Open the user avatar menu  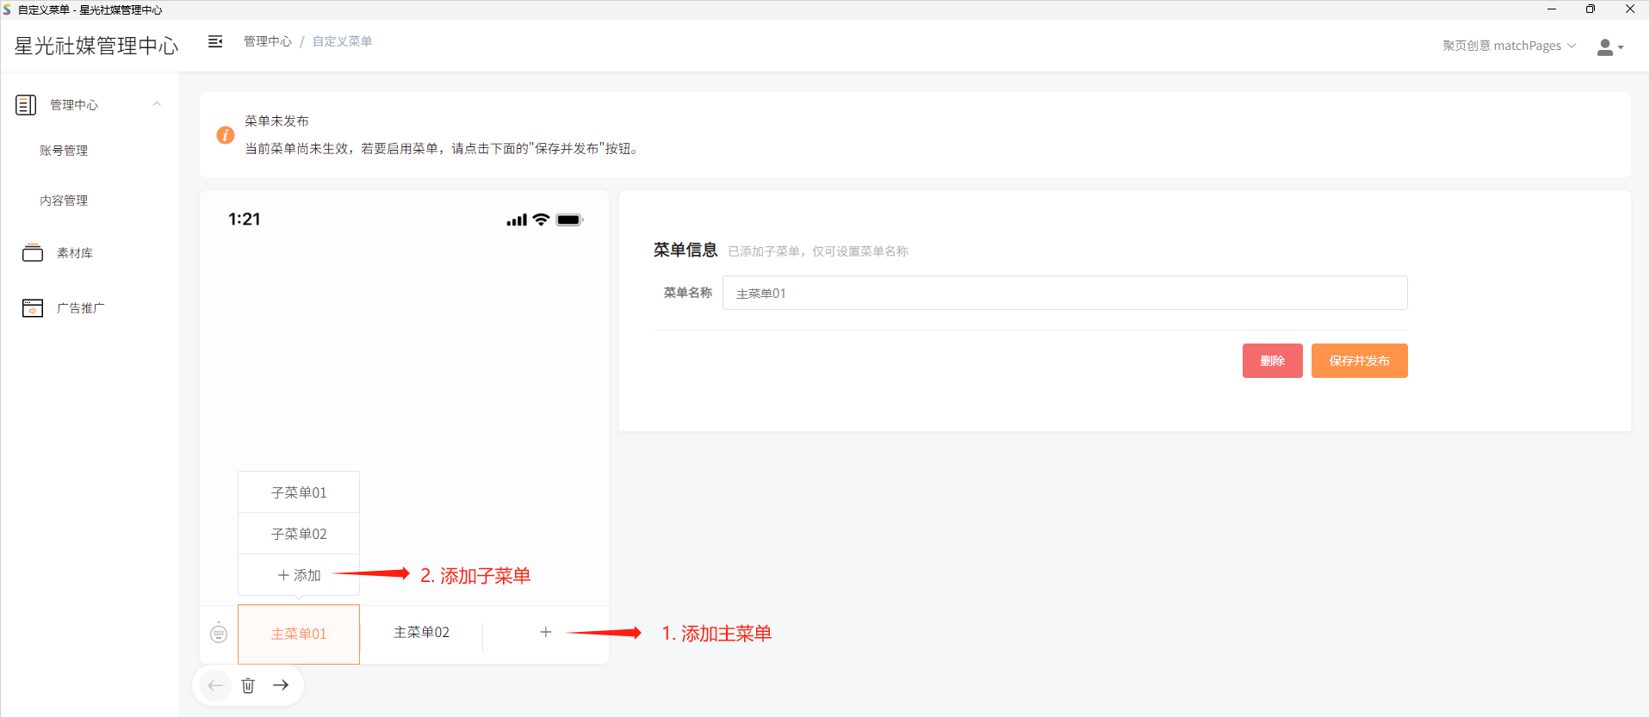[1610, 47]
